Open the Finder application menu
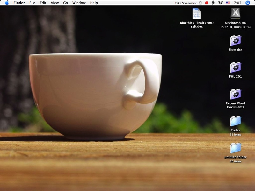 pyautogui.click(x=19, y=3)
